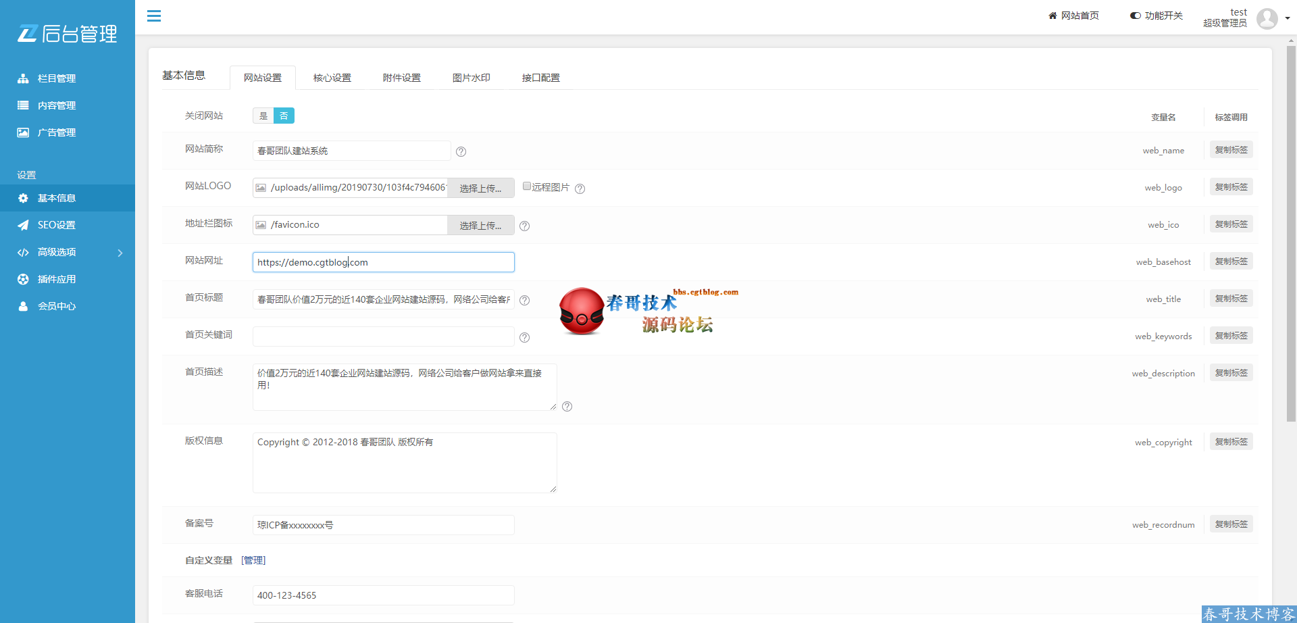Focus the 首页关键词 input field
The image size is (1297, 623).
tap(384, 337)
